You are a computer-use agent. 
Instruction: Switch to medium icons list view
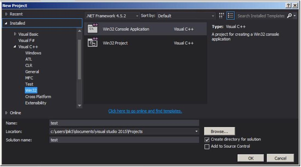click(x=230, y=16)
